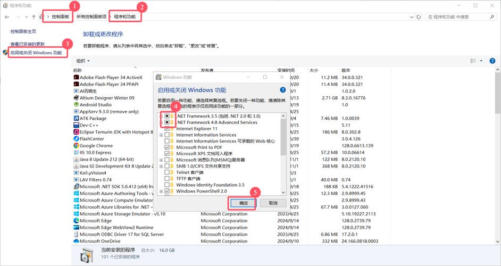The image size is (501, 266).
Task: Click the blue help icon in Programs toolbar
Action: tap(492, 61)
